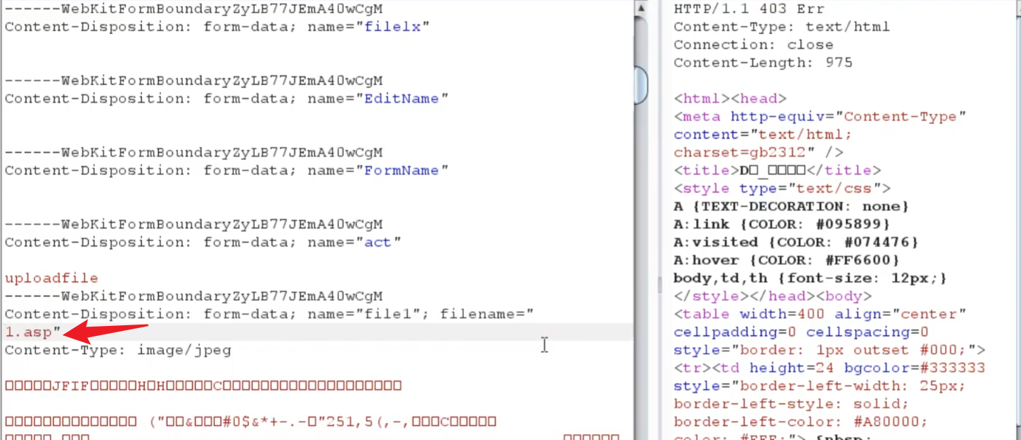Image resolution: width=1021 pixels, height=440 pixels.
Task: Click the EditName field name in the request
Action: 401,98
